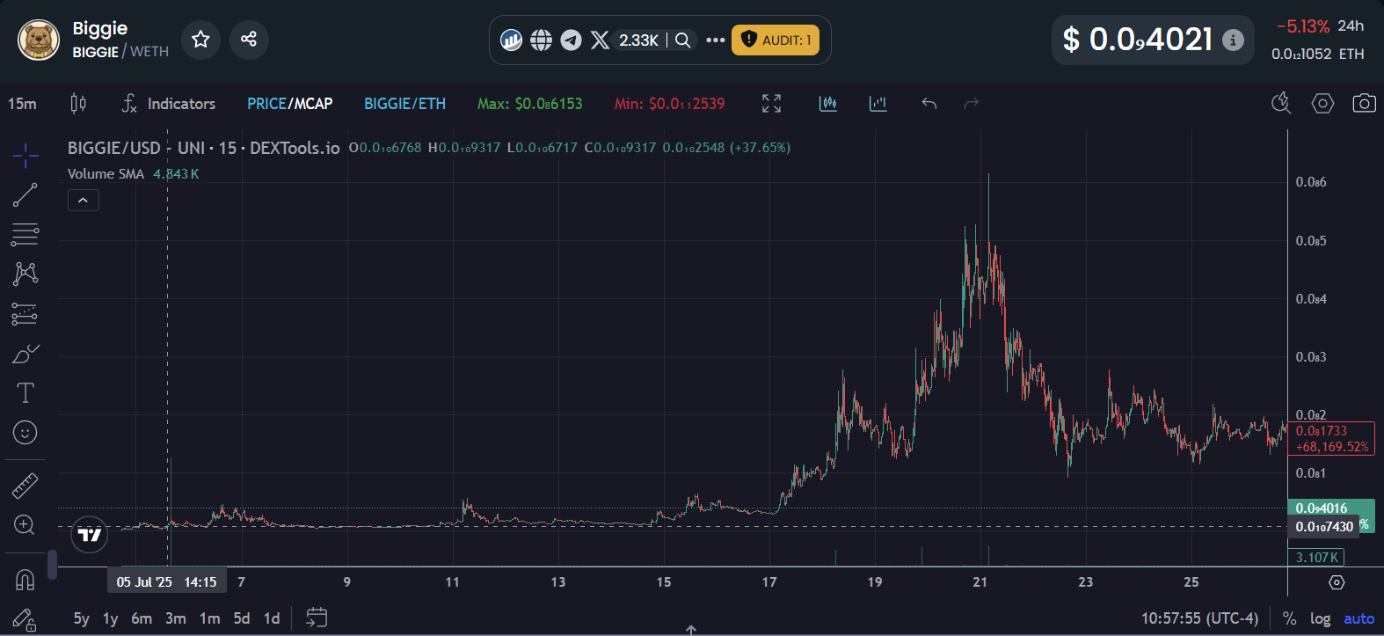This screenshot has height=636, width=1384.
Task: Select the Text tool in left toolbar
Action: coord(25,392)
